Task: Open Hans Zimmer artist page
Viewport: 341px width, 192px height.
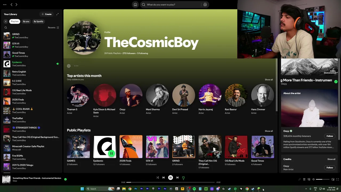Action: point(262,99)
